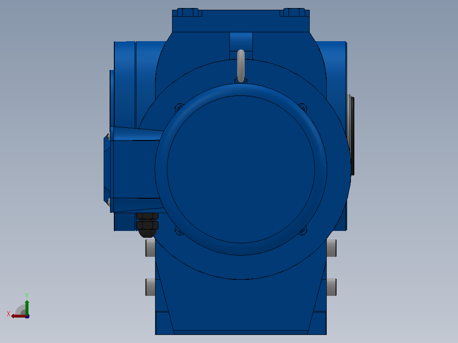Click the red X axis arrow of the triad
Image resolution: width=458 pixels, height=343 pixels.
19,316
